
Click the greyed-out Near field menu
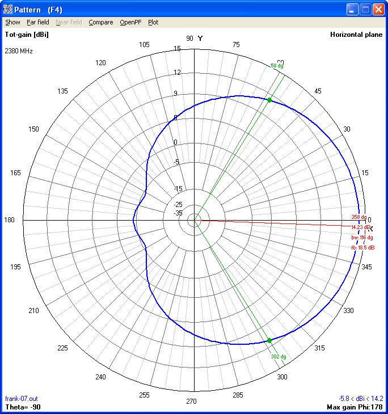69,23
